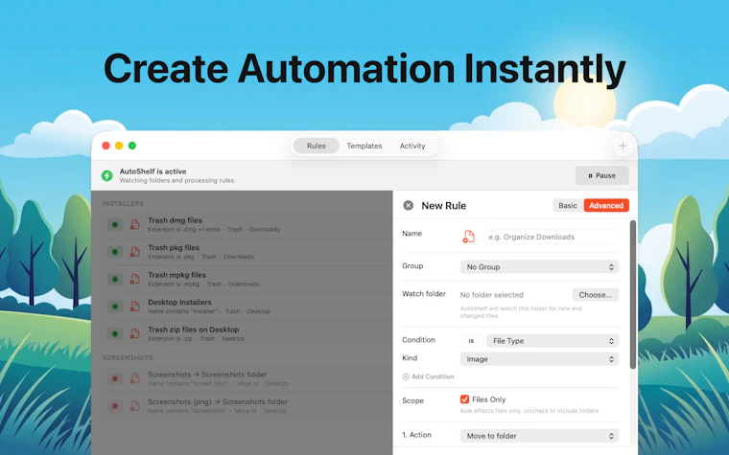Click the Add Condition link
Image resolution: width=729 pixels, height=455 pixels.
pos(428,377)
